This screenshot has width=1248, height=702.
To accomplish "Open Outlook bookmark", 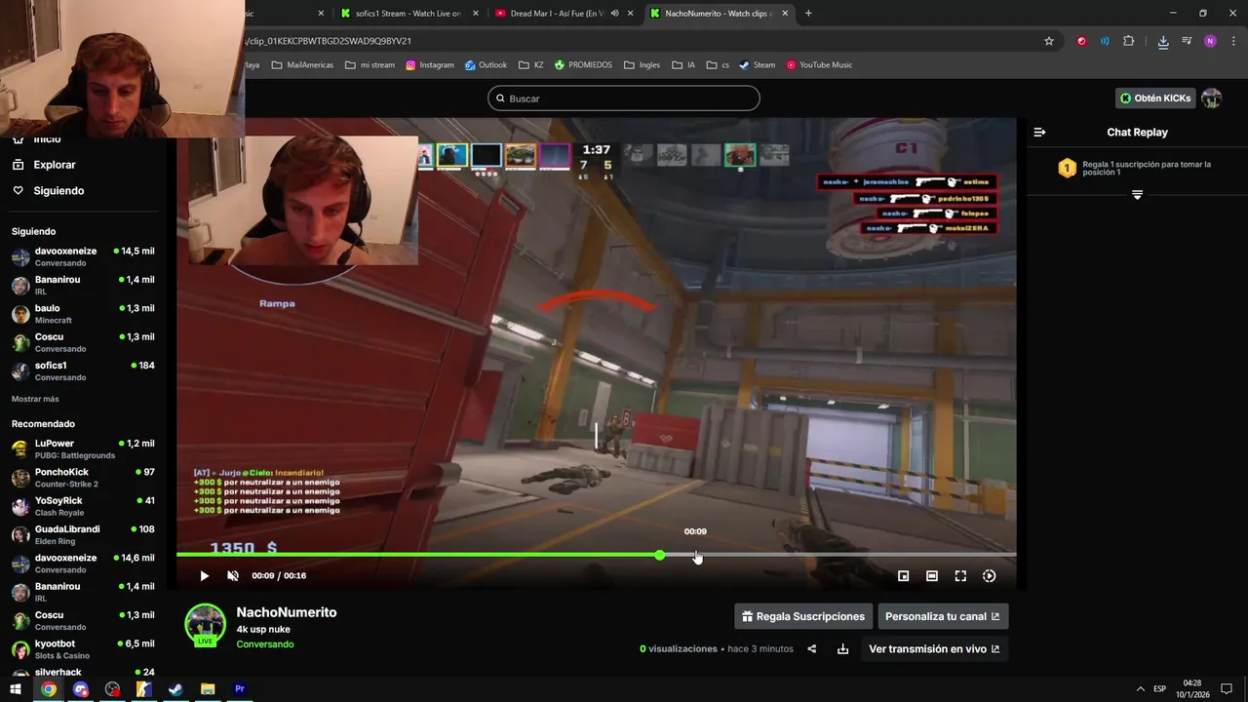I will coord(486,65).
